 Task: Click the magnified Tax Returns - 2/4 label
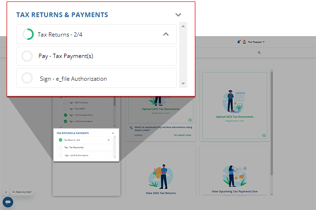tap(60, 35)
